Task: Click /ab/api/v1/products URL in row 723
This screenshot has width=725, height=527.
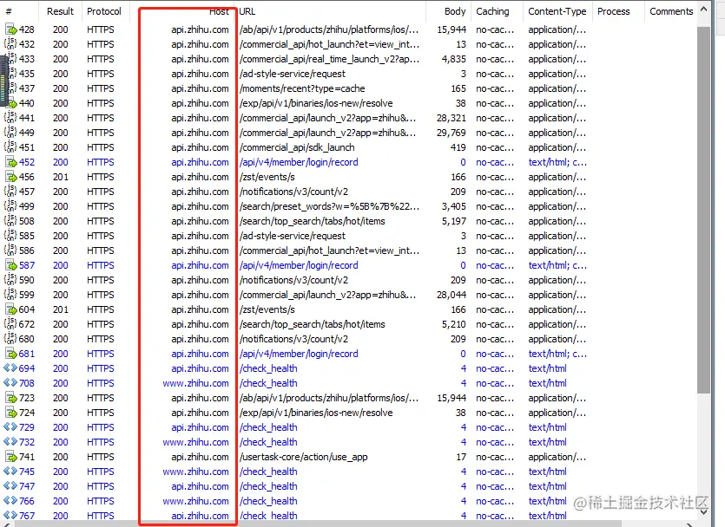Action: (x=329, y=398)
